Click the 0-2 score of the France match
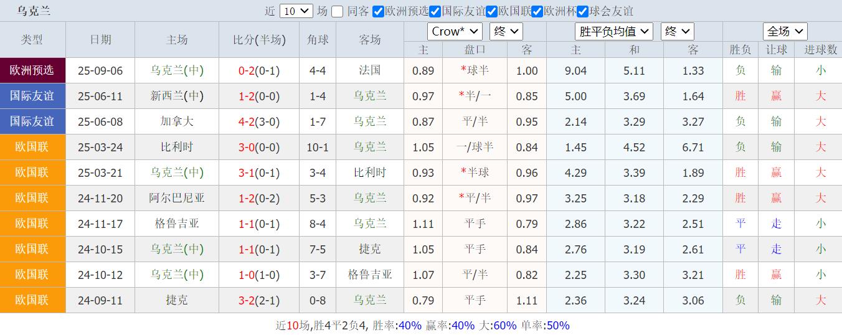The width and height of the screenshot is (842, 335). pos(247,70)
